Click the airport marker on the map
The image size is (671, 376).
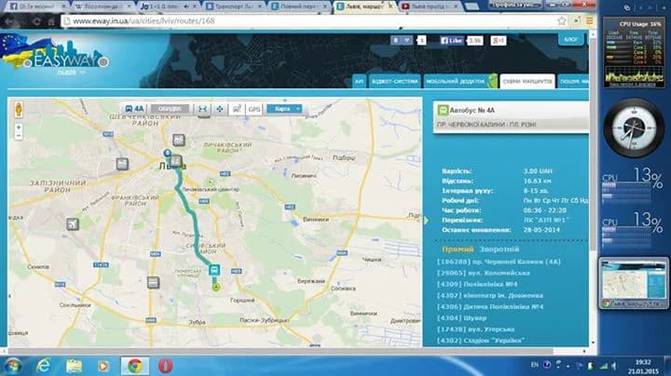(73, 224)
